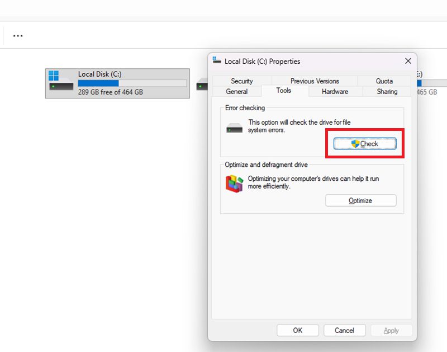Click the Properties dialog title bar icon

point(217,61)
